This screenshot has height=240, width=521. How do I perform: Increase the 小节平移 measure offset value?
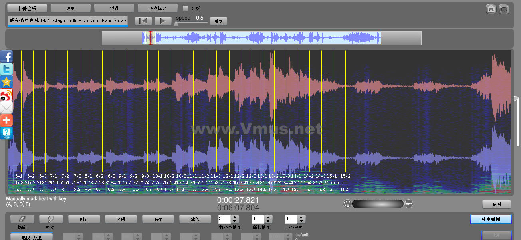point(301,217)
